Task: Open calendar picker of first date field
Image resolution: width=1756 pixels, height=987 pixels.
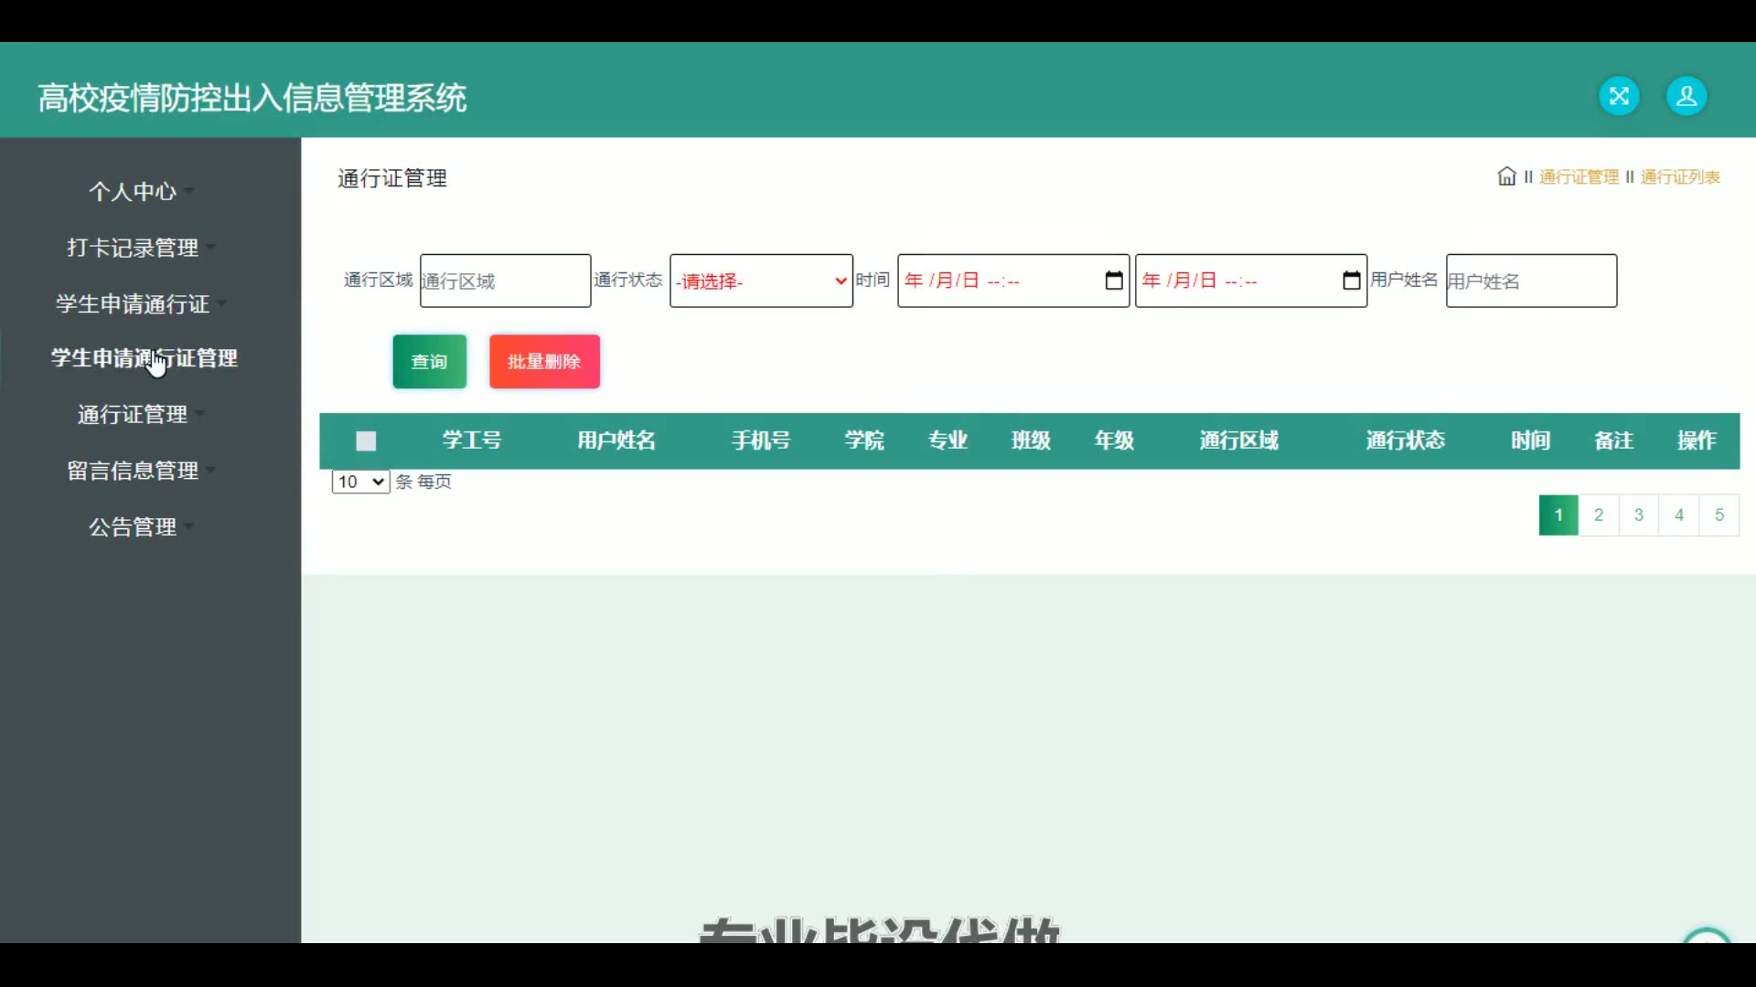Action: [x=1113, y=281]
